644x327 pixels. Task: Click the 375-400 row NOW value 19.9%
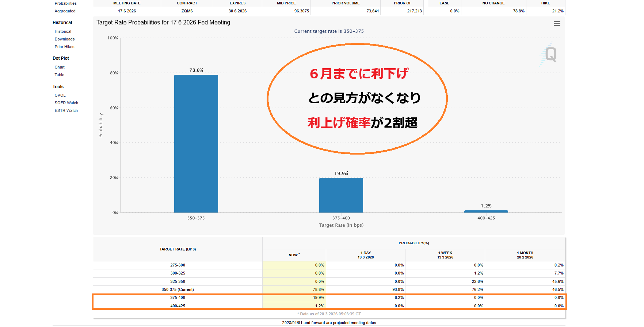(x=318, y=297)
